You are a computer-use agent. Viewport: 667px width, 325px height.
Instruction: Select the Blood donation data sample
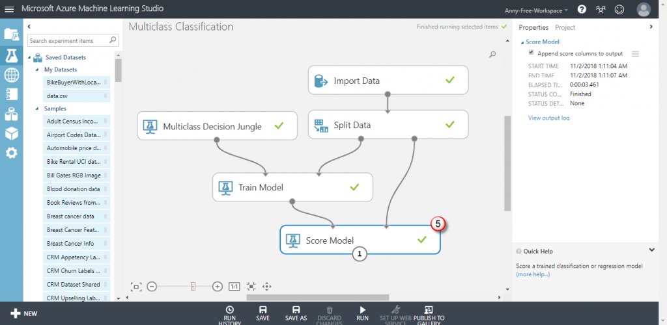pos(76,188)
